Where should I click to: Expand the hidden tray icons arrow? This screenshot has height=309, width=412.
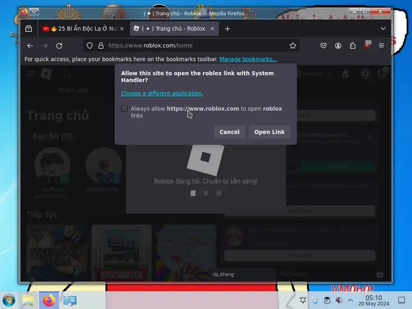(x=350, y=300)
